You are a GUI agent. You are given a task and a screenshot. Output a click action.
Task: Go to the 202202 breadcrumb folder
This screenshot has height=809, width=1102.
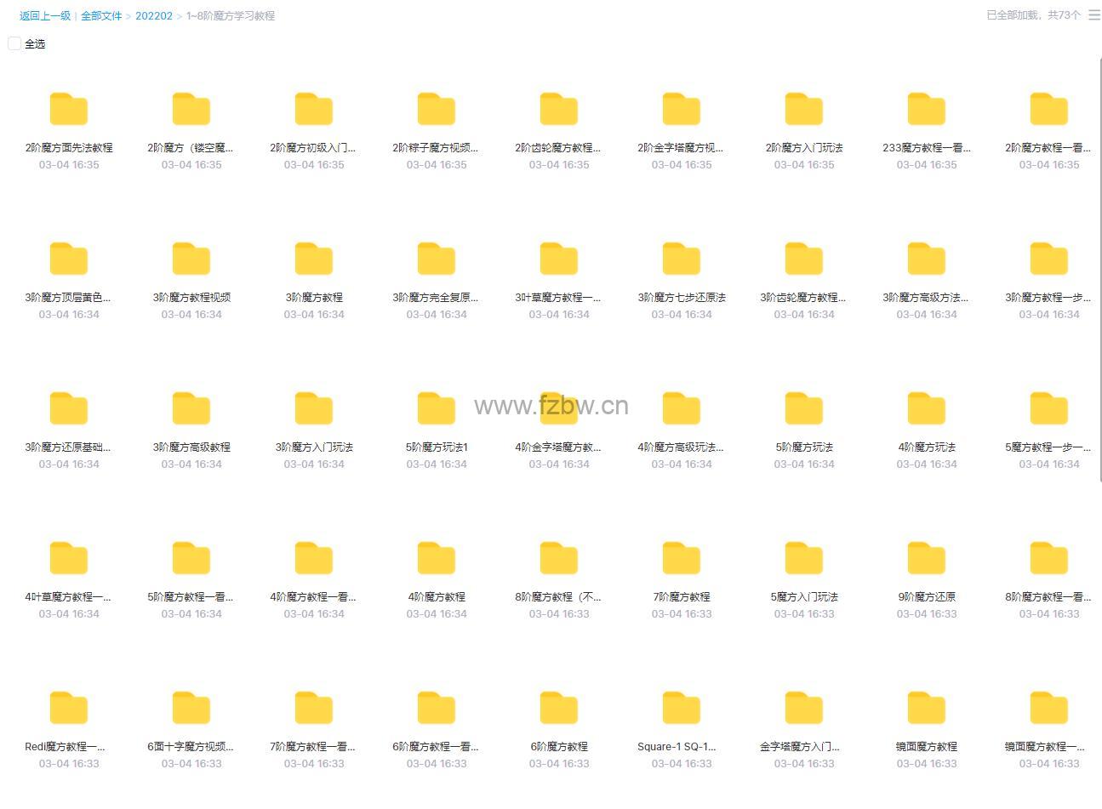point(154,16)
